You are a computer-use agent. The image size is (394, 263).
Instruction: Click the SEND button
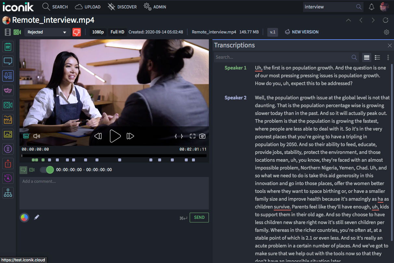pyautogui.click(x=199, y=217)
